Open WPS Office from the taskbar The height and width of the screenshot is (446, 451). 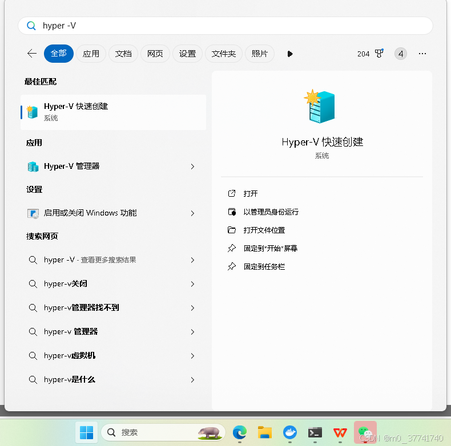click(340, 432)
